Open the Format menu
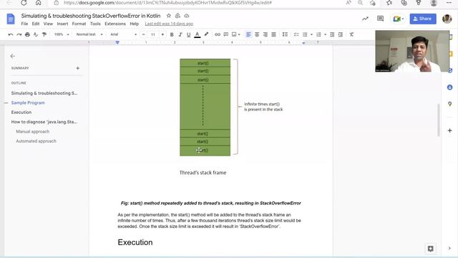458x258 pixels. coord(79,24)
